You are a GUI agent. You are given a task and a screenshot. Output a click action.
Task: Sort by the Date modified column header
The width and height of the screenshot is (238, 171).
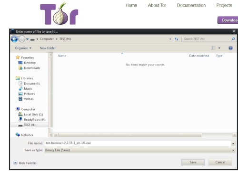pos(199,56)
